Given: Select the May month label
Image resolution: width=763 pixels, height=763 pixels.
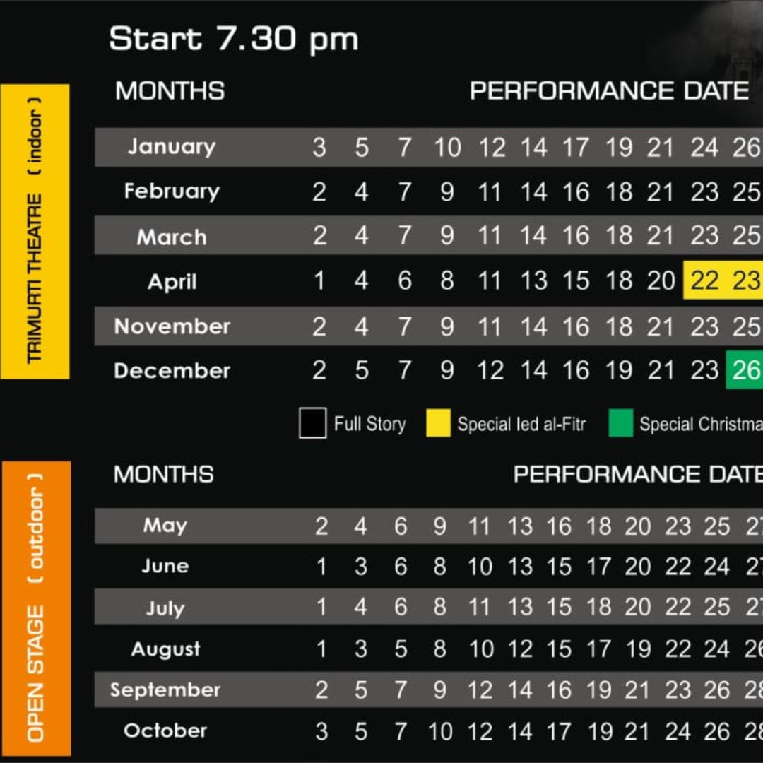Looking at the screenshot, I should (x=165, y=526).
